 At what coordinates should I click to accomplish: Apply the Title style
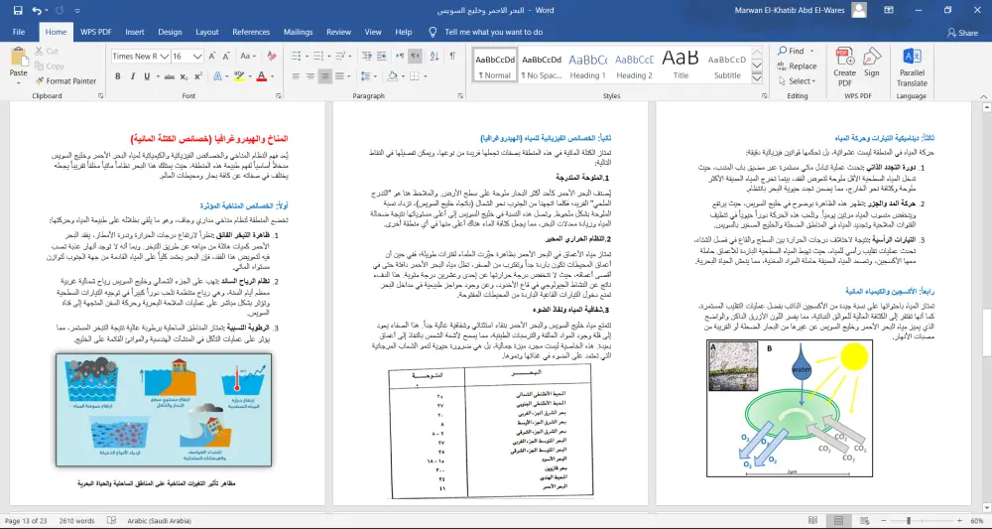click(681, 65)
